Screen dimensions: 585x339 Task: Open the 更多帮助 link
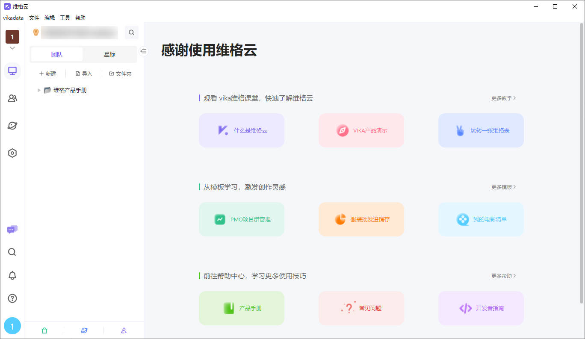[x=503, y=276]
